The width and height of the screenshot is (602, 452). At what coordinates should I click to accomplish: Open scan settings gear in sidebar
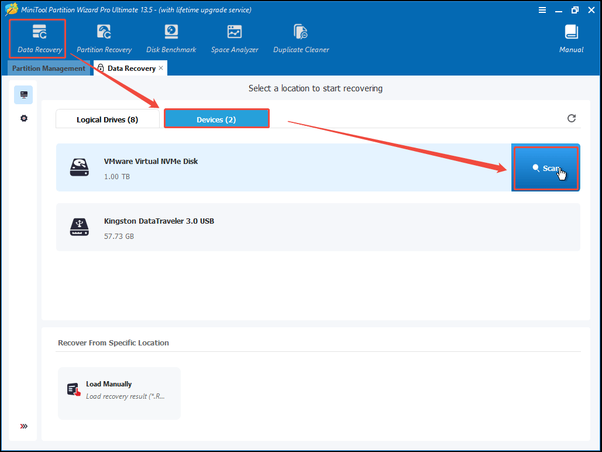click(23, 118)
